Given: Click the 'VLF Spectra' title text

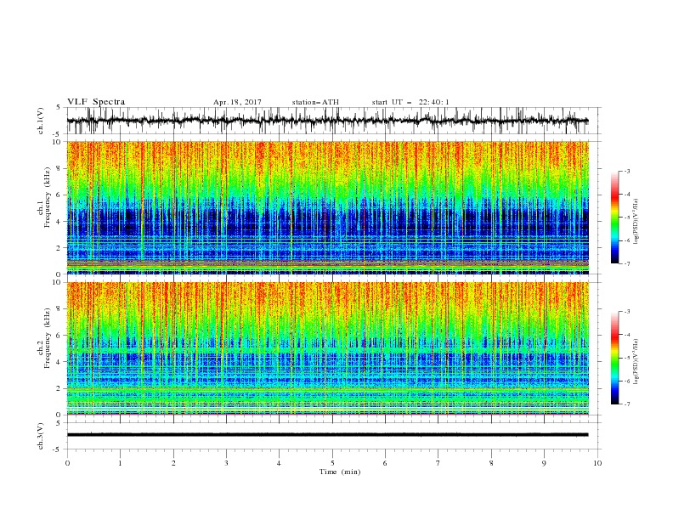Looking at the screenshot, I should (x=96, y=102).
